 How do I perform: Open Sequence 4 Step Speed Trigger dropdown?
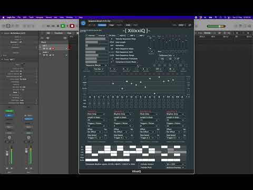[173, 138]
